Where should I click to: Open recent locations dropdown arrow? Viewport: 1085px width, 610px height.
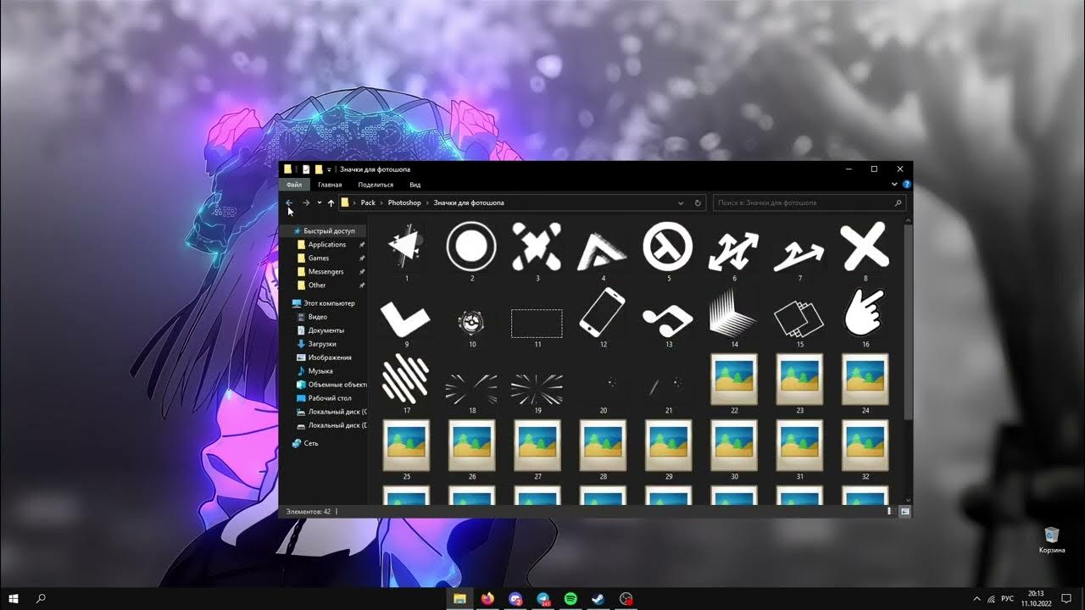tap(319, 203)
